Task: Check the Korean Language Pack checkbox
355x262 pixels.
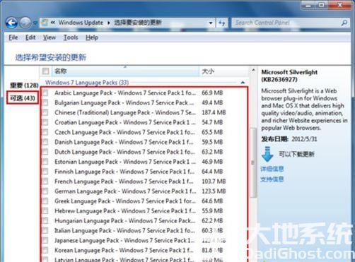Action: coord(45,250)
